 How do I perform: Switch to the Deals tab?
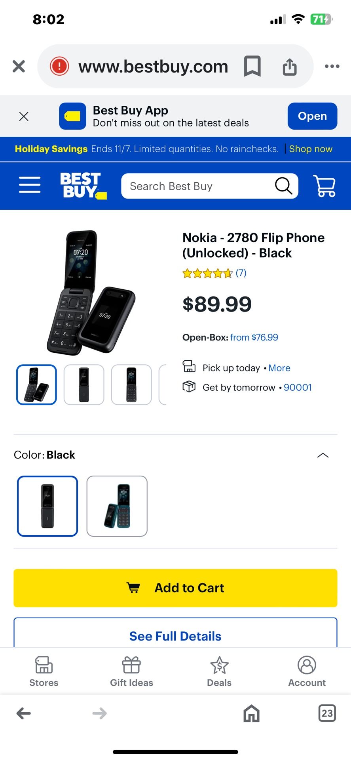[x=219, y=671]
